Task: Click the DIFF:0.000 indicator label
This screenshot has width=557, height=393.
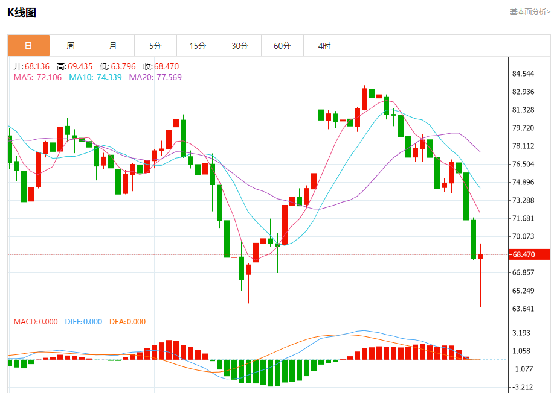Action: 83,322
